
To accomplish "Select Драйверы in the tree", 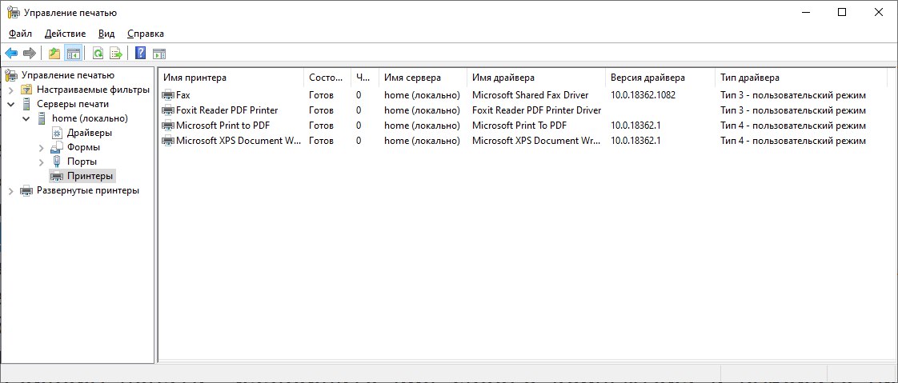I will [x=90, y=133].
